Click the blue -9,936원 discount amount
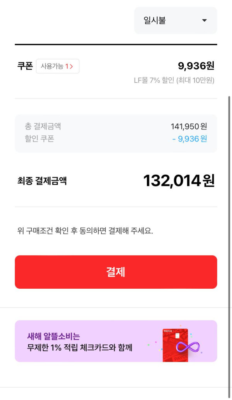The width and height of the screenshot is (232, 400). [x=189, y=139]
